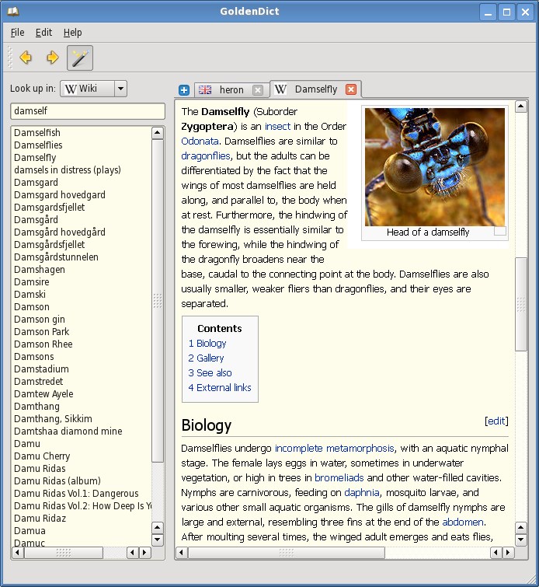The image size is (539, 587).
Task: Open the Help menu
Action: coord(72,33)
